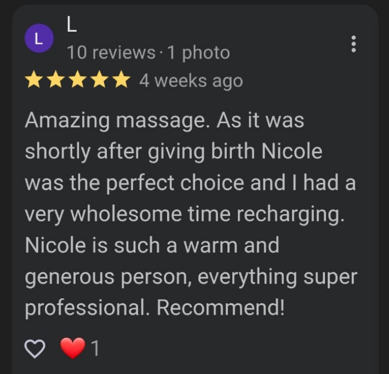Click the word Recommend! in the review
This screenshot has height=374, width=389.
pos(220,307)
